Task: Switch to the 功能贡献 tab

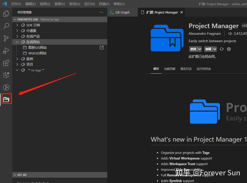Action: (x=170, y=69)
